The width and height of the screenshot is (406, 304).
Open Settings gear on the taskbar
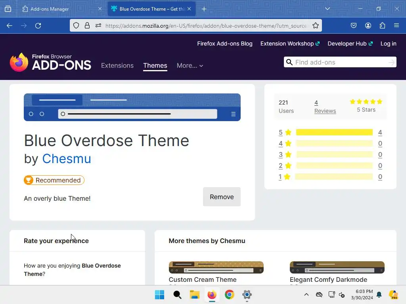pos(247,294)
